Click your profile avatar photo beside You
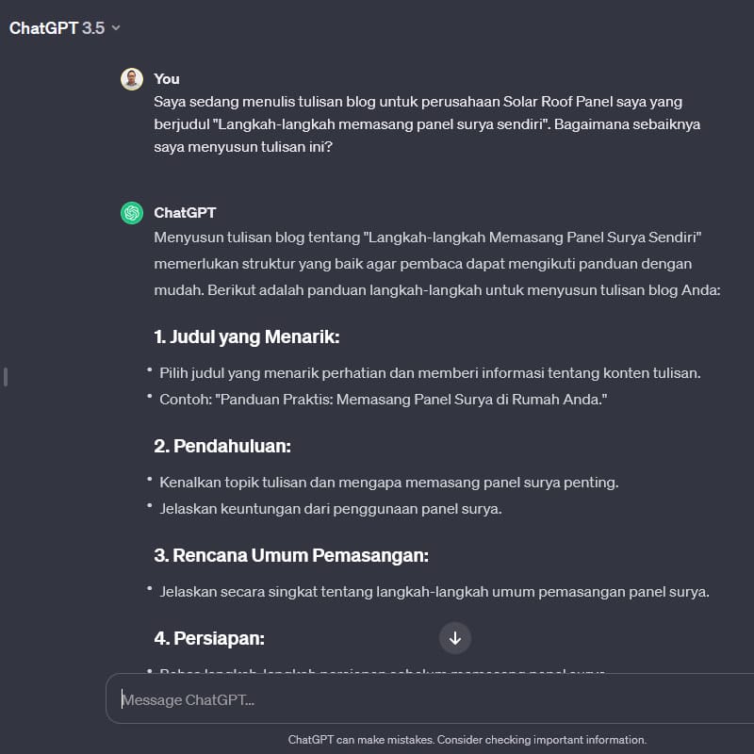The height and width of the screenshot is (754, 754). [131, 78]
